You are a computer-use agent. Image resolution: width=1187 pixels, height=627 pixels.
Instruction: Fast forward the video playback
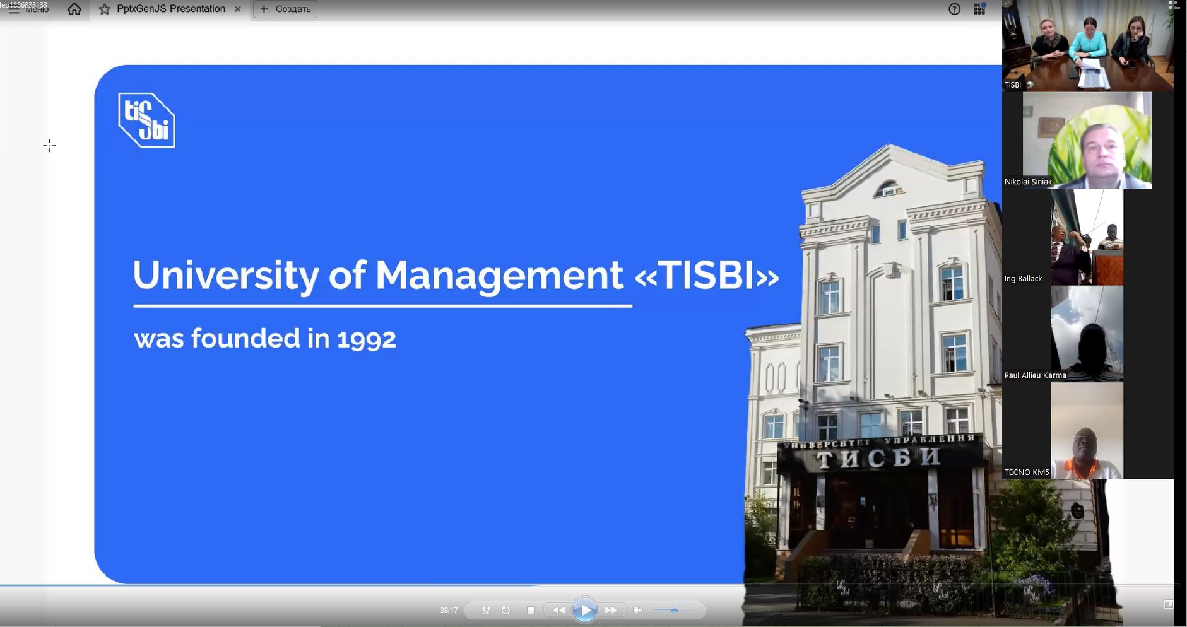(611, 610)
